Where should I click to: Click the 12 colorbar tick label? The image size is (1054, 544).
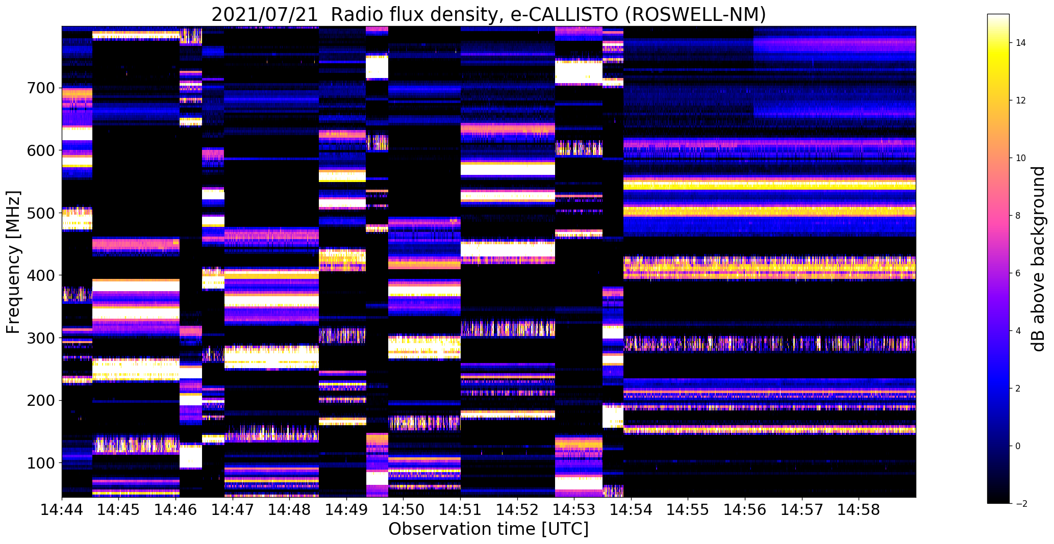1021,100
